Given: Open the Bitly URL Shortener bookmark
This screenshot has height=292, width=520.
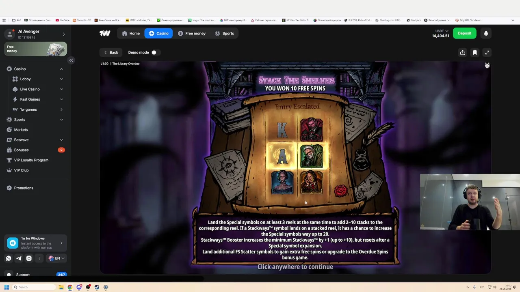Looking at the screenshot, I should tap(469, 20).
